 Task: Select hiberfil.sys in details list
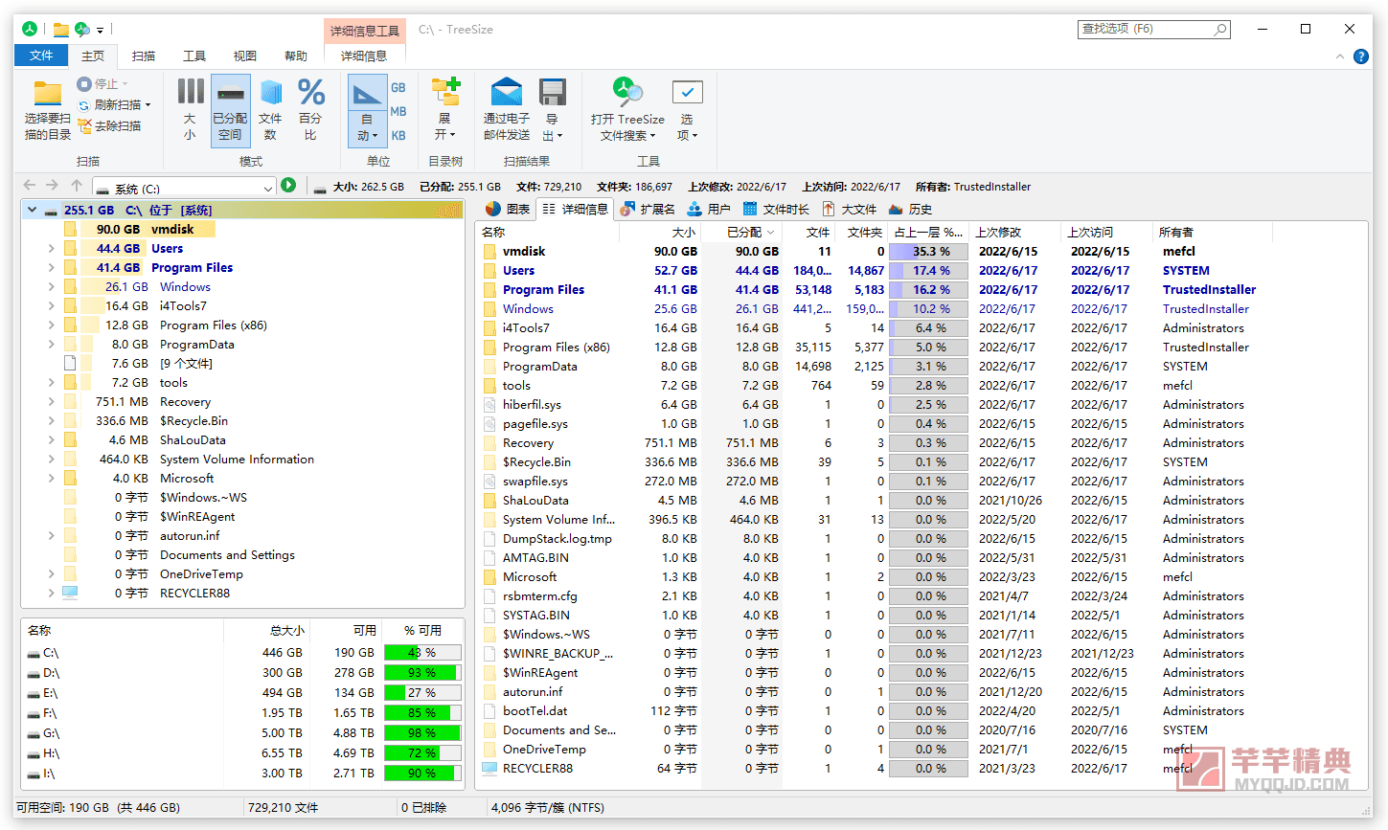click(532, 404)
